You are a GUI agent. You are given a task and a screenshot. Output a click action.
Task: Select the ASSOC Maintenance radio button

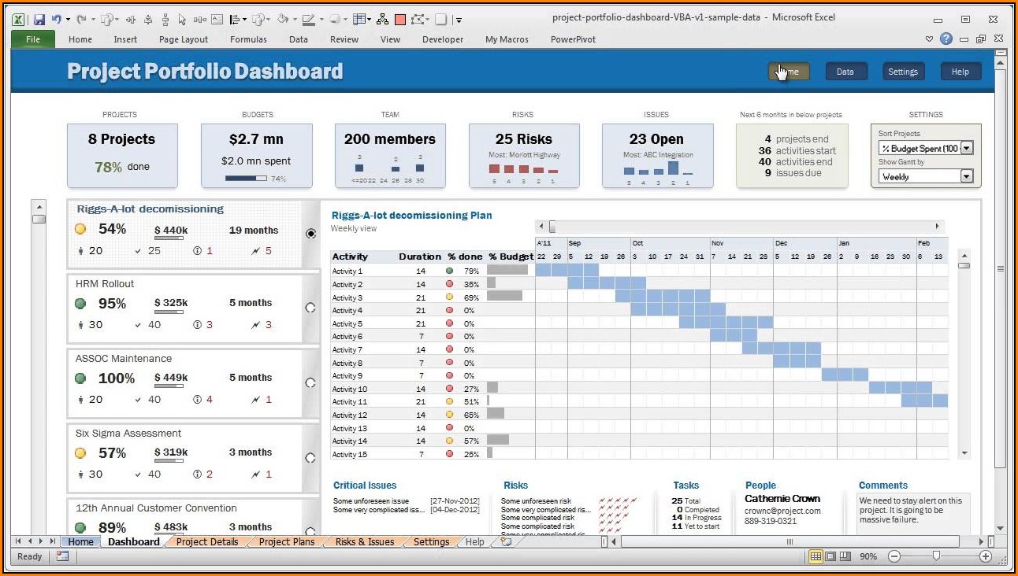(x=310, y=382)
